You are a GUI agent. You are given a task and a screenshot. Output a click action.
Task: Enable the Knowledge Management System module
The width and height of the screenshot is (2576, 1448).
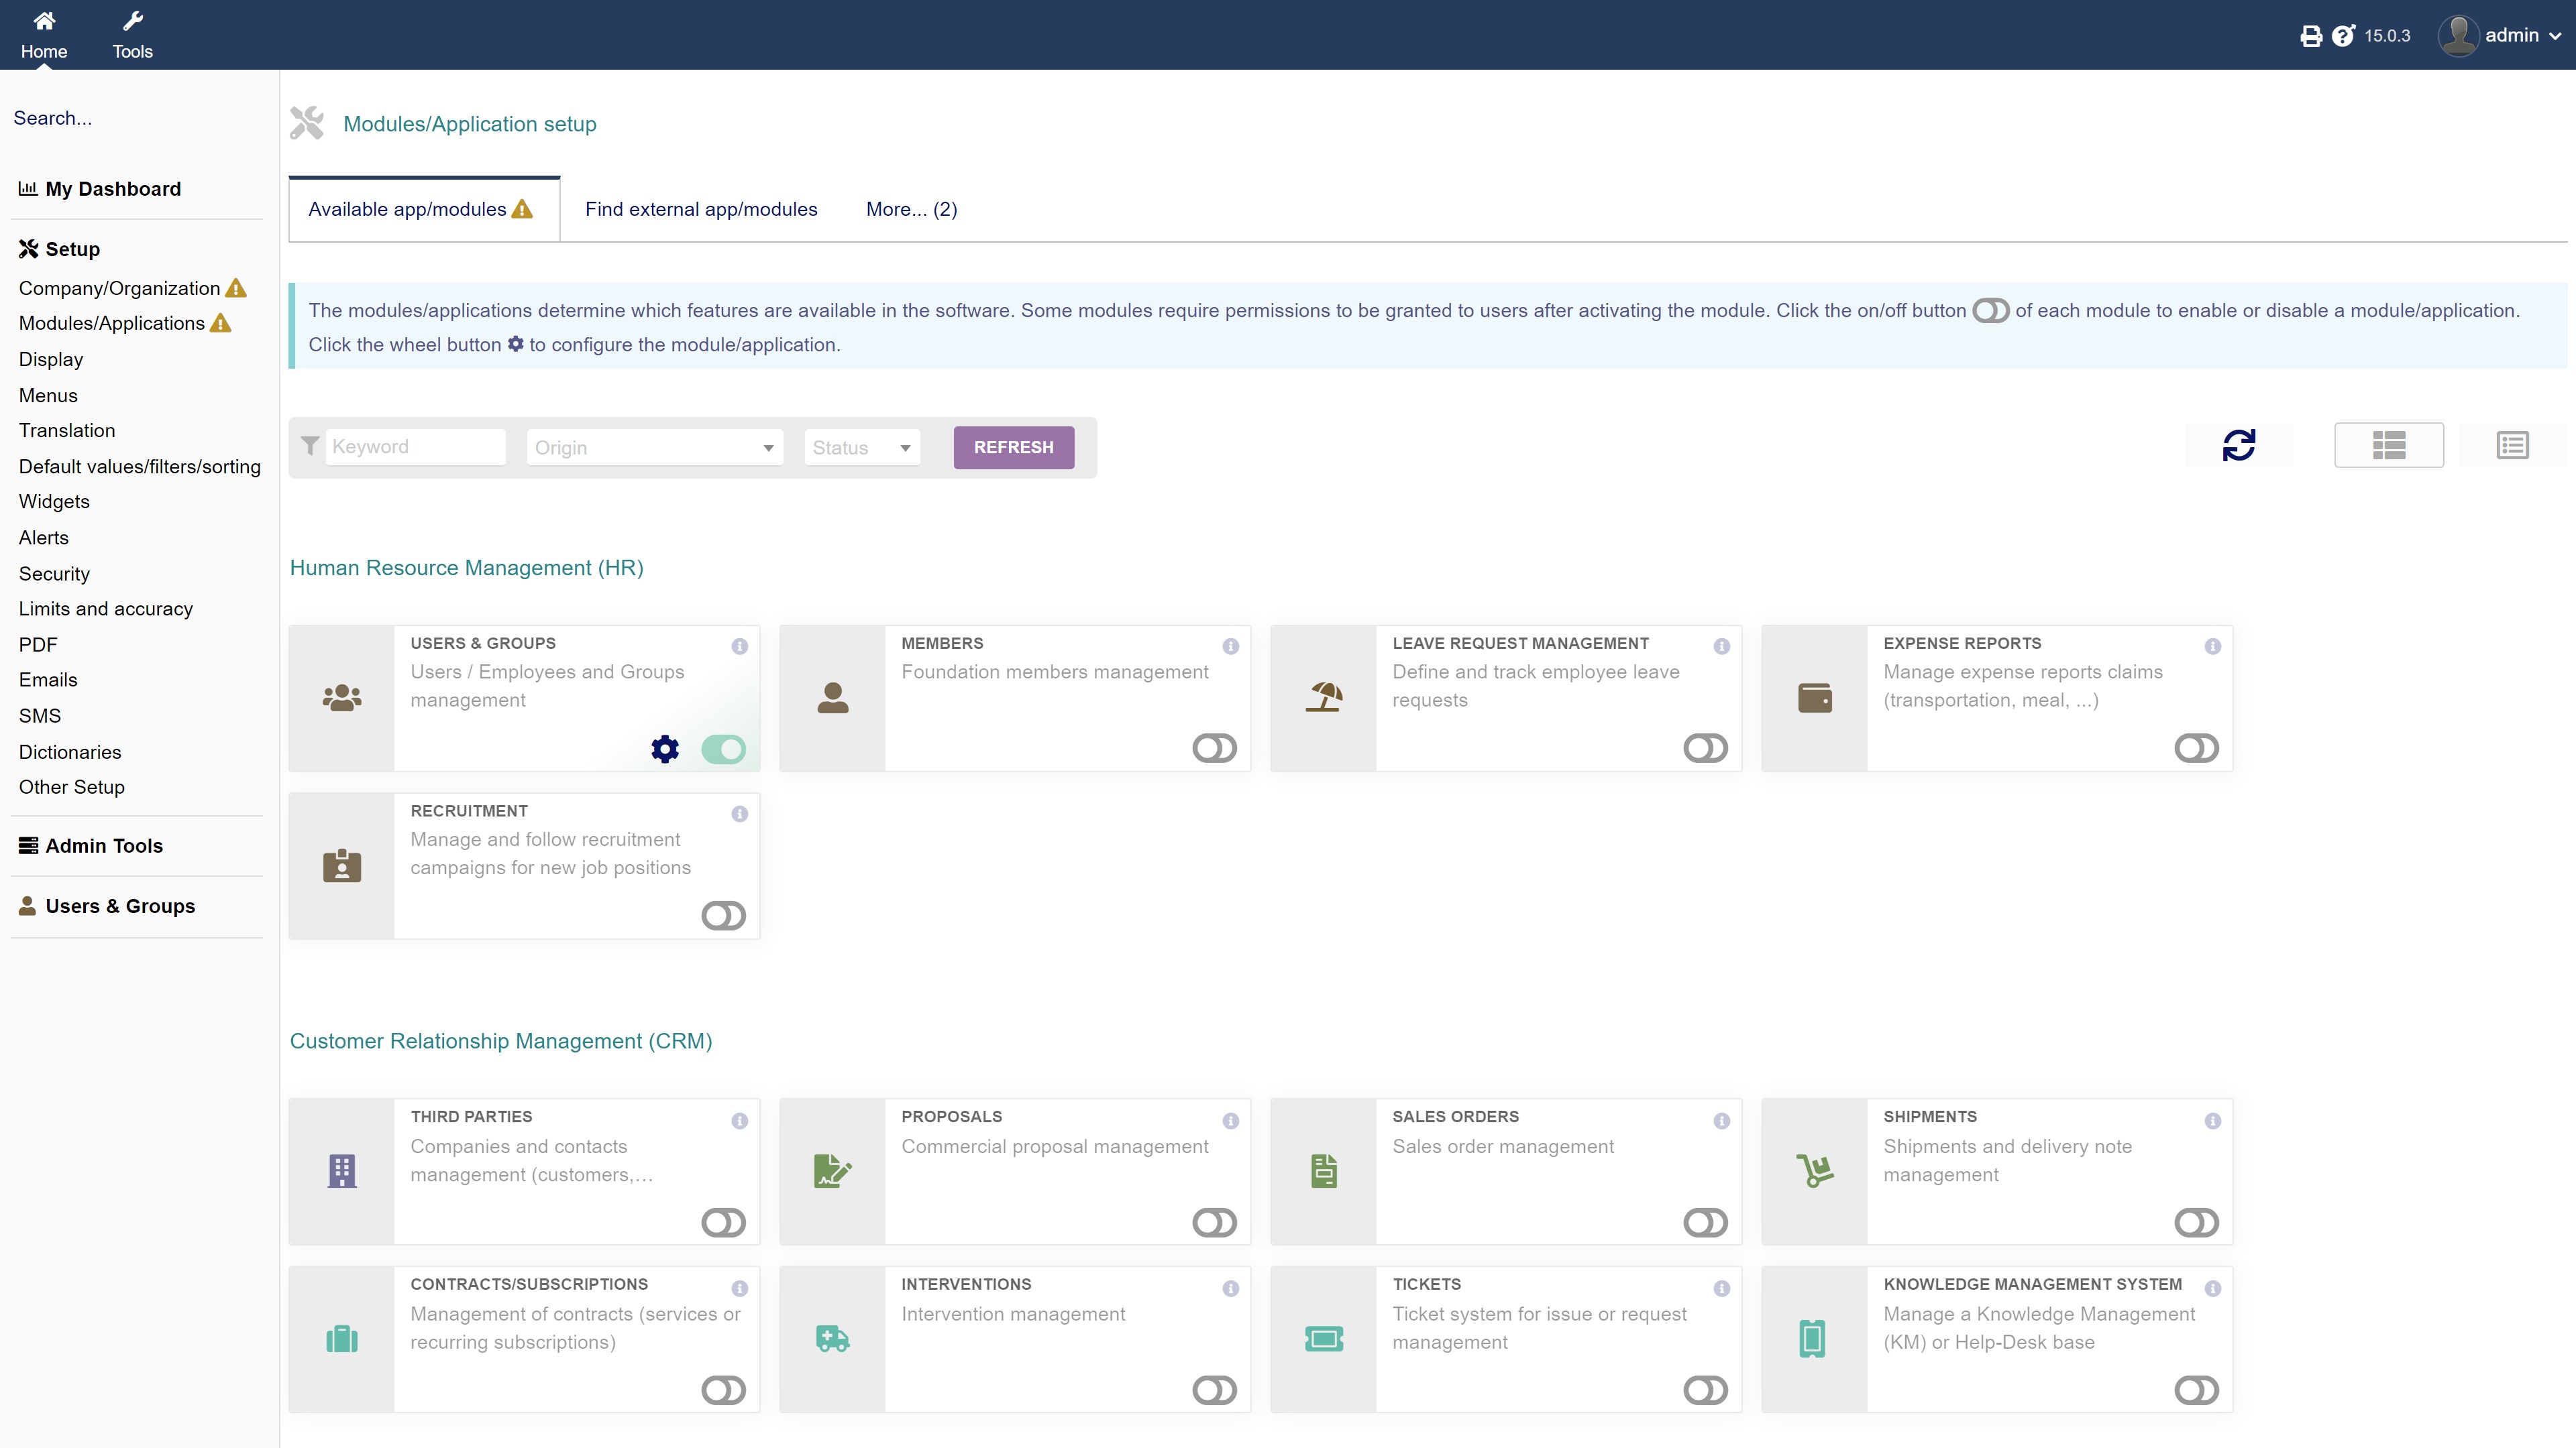(2197, 1391)
